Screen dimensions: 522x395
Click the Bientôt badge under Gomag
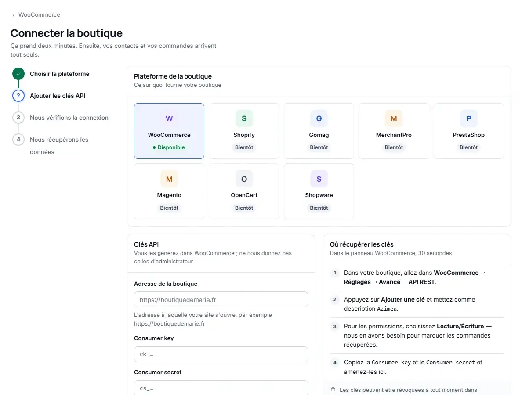pyautogui.click(x=319, y=147)
